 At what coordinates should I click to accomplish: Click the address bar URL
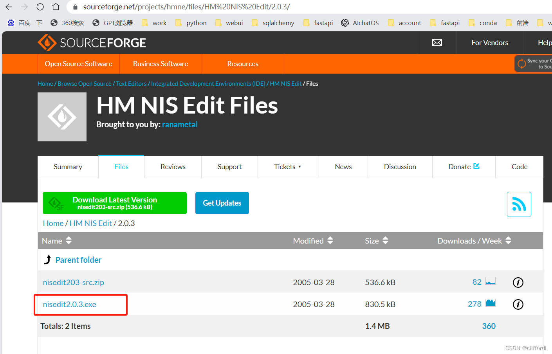coord(186,7)
